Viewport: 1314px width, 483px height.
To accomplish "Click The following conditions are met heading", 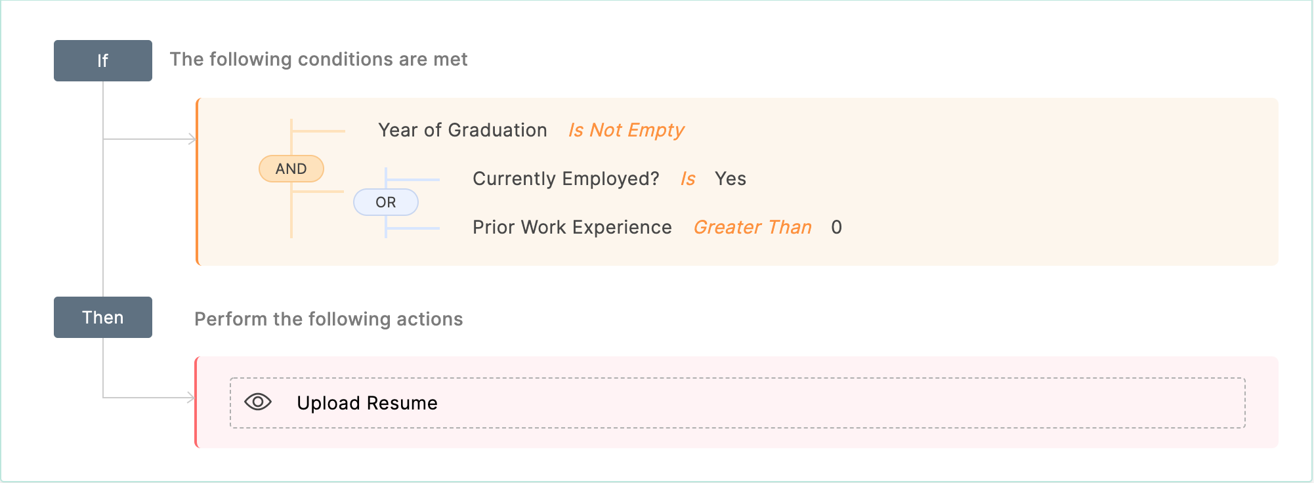I will pos(318,59).
